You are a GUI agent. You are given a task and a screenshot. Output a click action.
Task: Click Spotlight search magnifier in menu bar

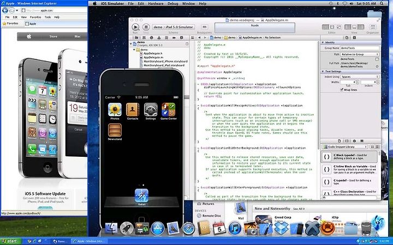[x=382, y=3]
